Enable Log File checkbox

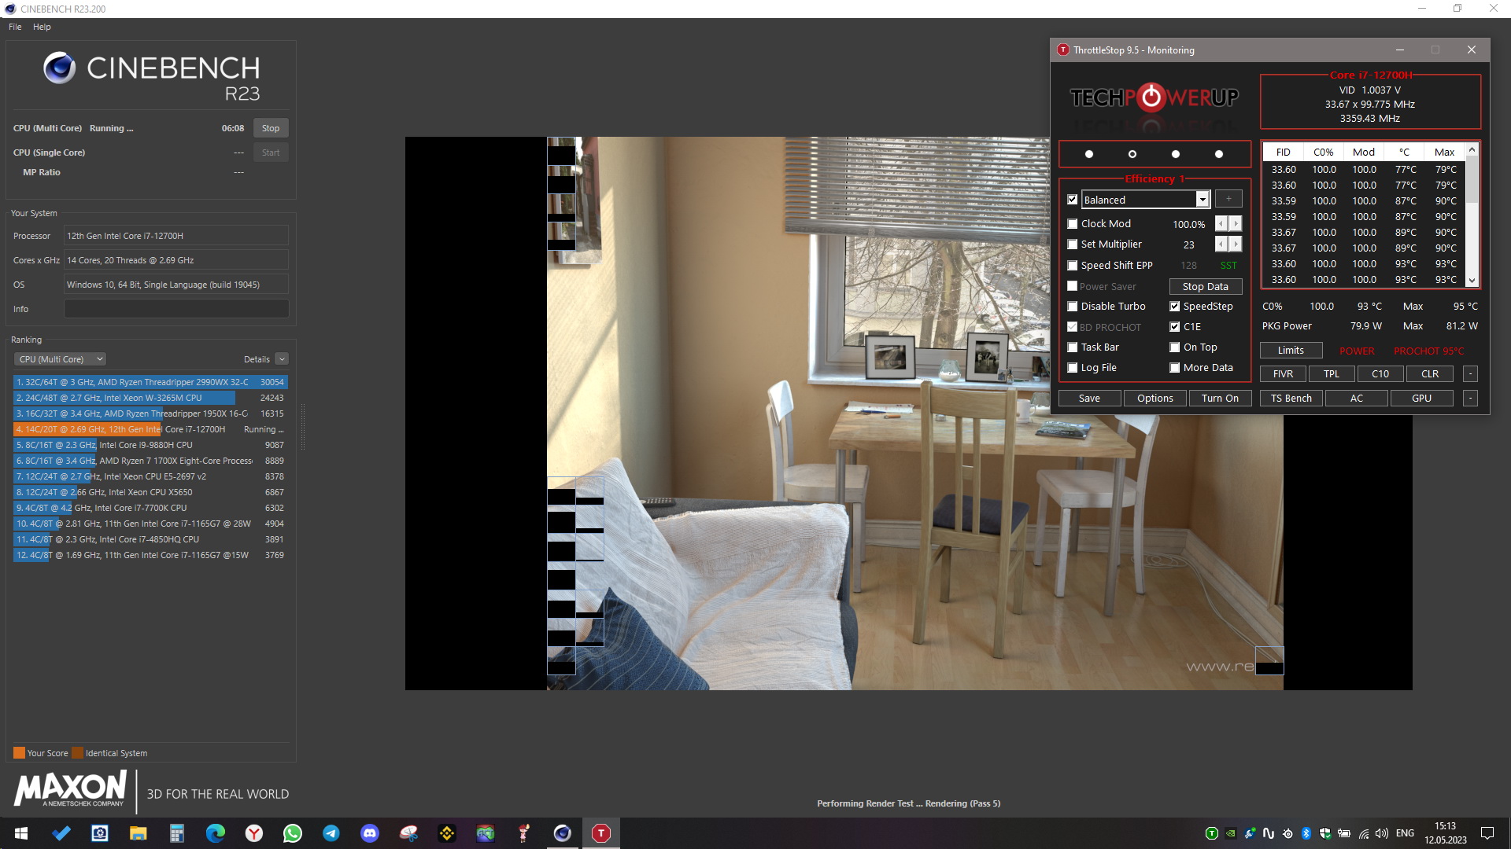[1072, 368]
